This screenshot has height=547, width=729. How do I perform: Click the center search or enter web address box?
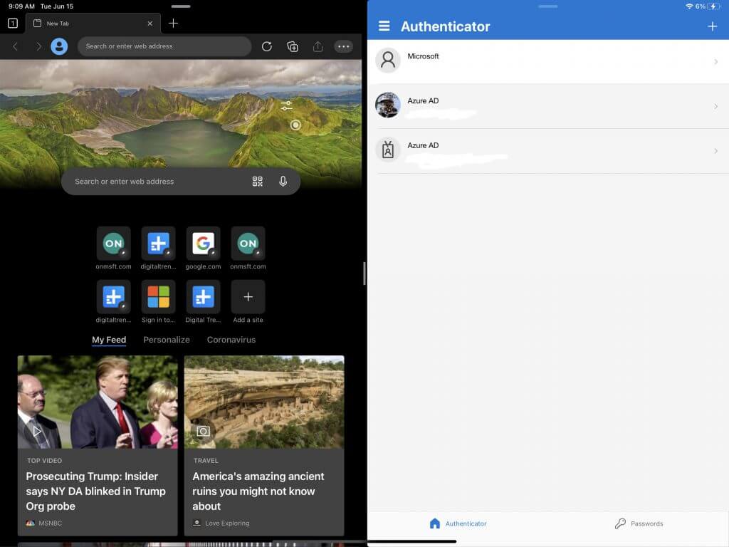[x=180, y=182]
